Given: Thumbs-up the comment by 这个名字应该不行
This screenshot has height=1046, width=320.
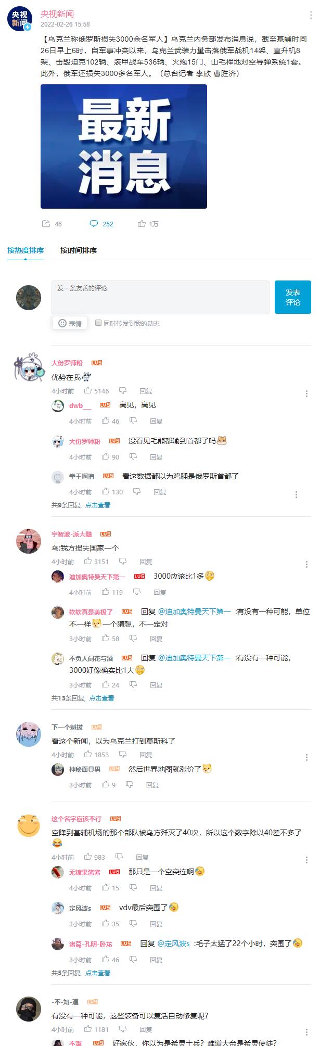Looking at the screenshot, I should point(88,857).
